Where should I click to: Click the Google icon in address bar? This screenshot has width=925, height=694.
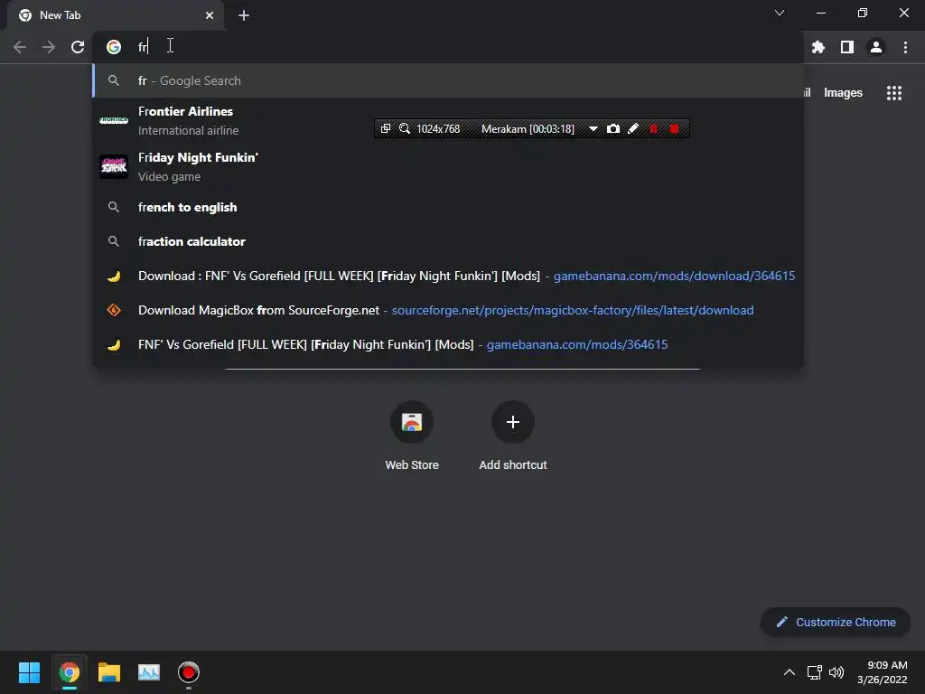pyautogui.click(x=114, y=47)
